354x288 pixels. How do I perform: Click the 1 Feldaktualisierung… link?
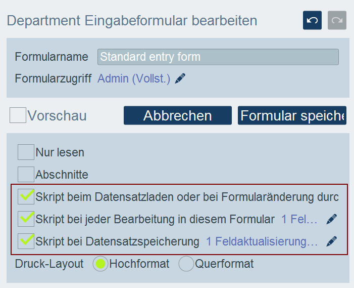(262, 241)
